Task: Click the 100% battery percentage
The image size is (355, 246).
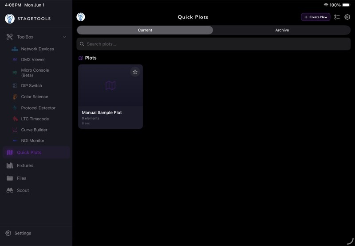Action: pos(335,5)
